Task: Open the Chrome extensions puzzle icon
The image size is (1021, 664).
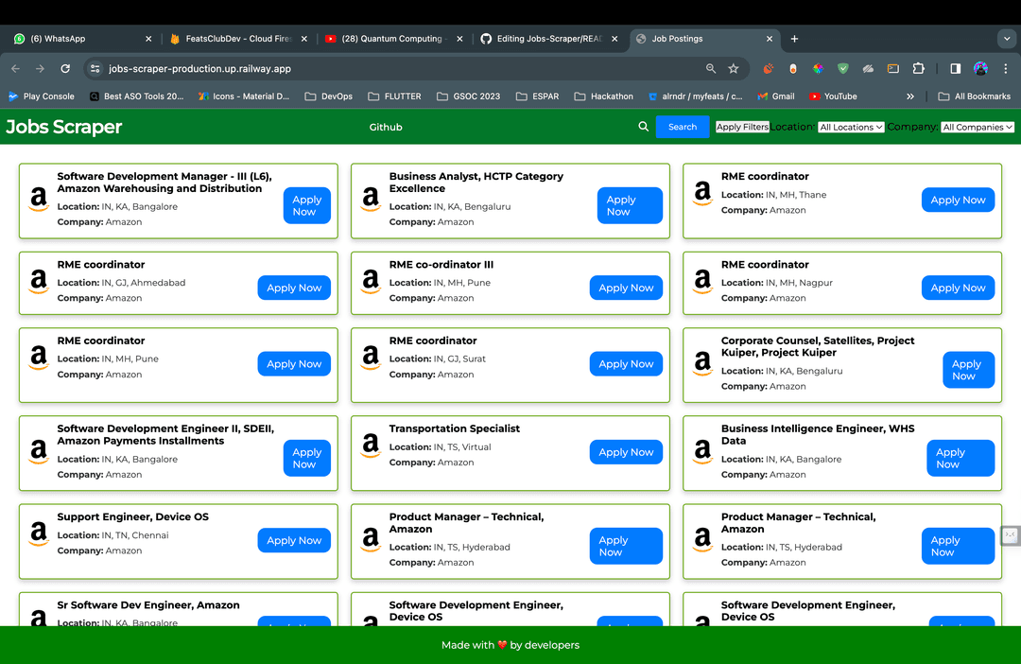Action: pyautogui.click(x=918, y=68)
